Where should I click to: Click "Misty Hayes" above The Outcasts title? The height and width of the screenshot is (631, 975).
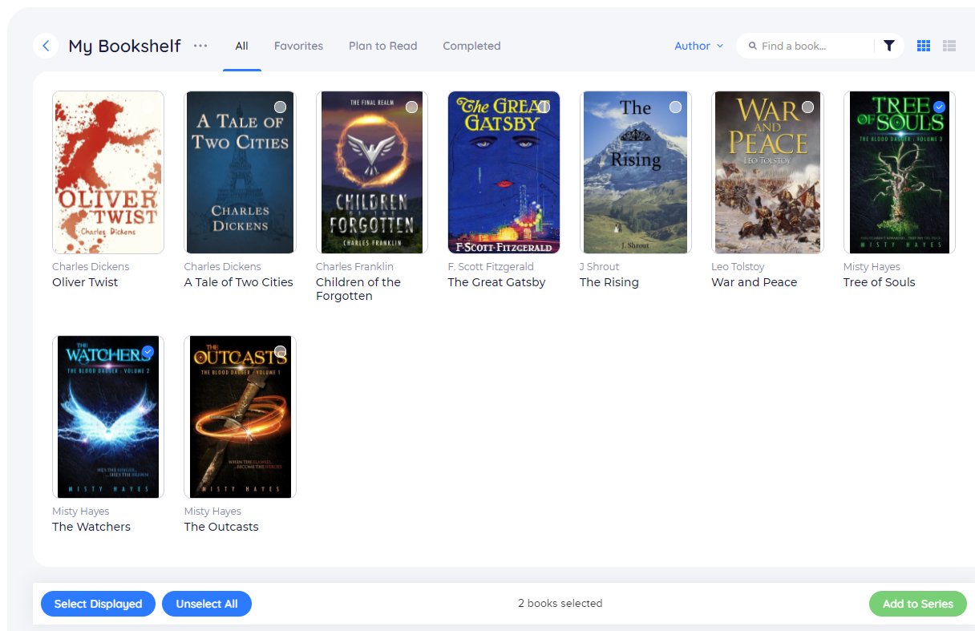pyautogui.click(x=212, y=511)
